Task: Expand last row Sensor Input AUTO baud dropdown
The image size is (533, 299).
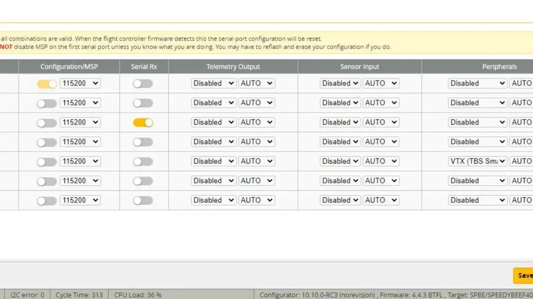Action: 381,200
